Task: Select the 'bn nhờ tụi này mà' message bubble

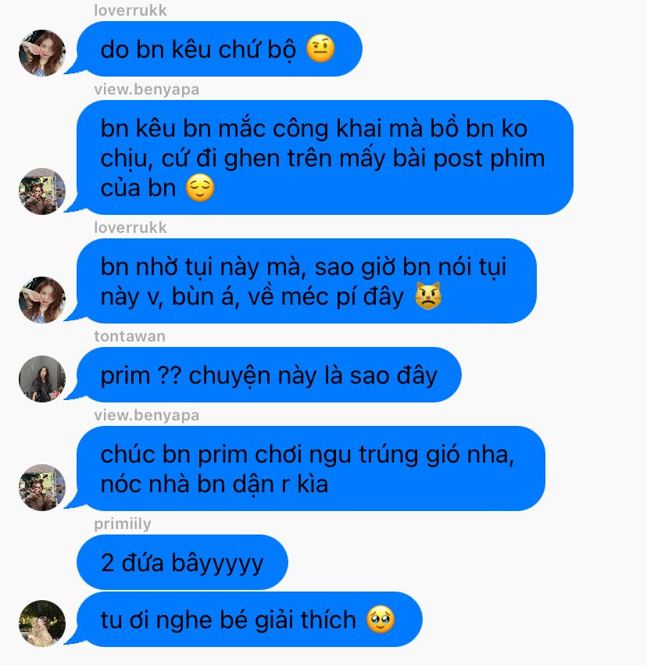Action: pyautogui.click(x=306, y=281)
